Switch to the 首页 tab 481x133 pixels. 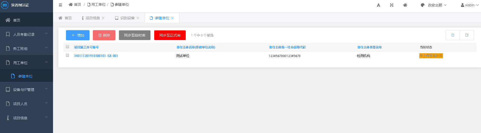(65, 18)
